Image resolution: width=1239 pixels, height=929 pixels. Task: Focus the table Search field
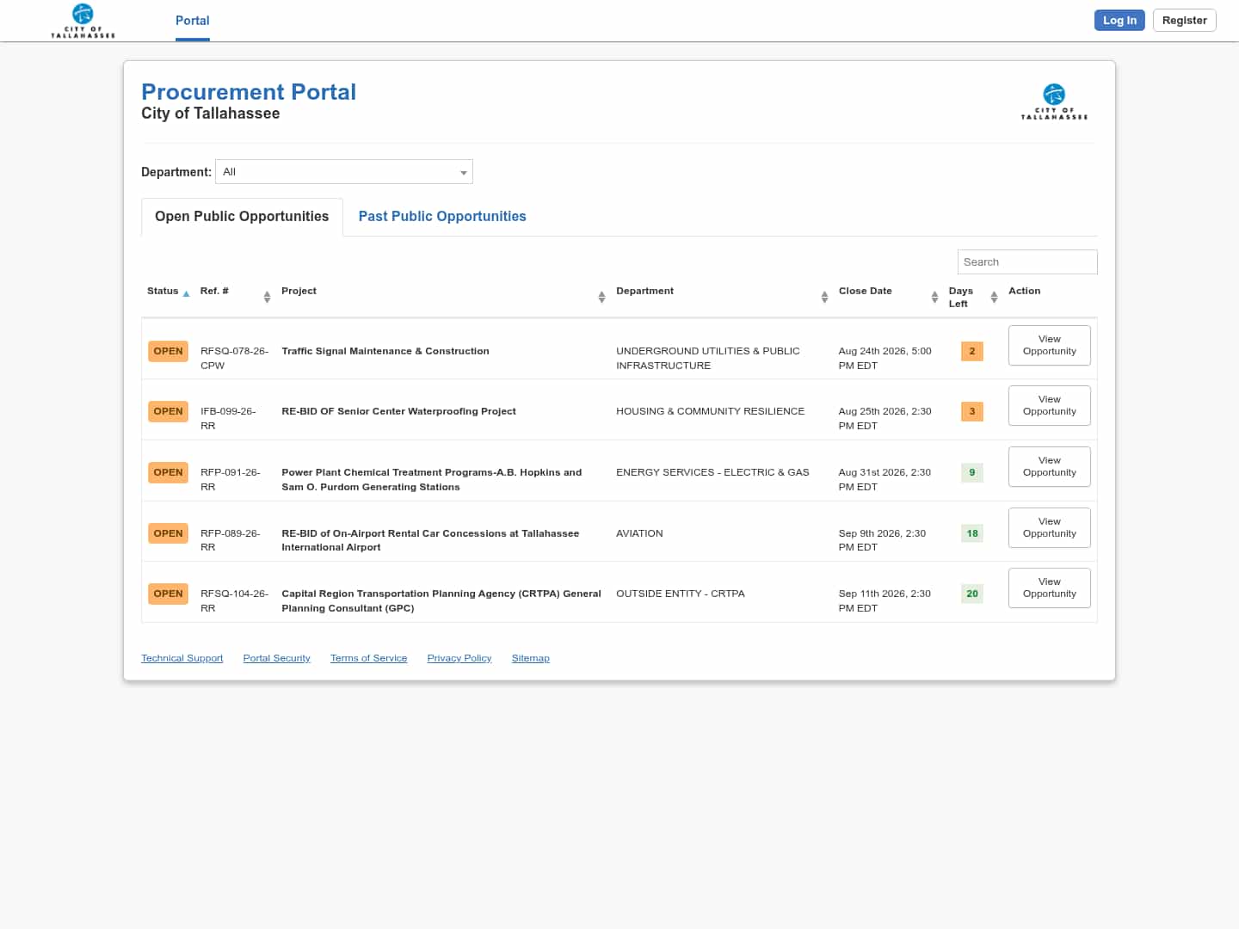(1027, 261)
